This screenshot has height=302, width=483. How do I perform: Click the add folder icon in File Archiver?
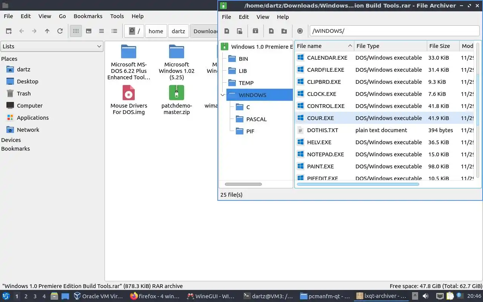tap(284, 31)
